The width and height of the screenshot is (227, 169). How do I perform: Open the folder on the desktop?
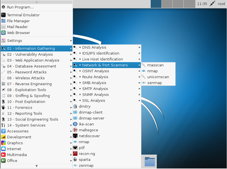point(150,161)
